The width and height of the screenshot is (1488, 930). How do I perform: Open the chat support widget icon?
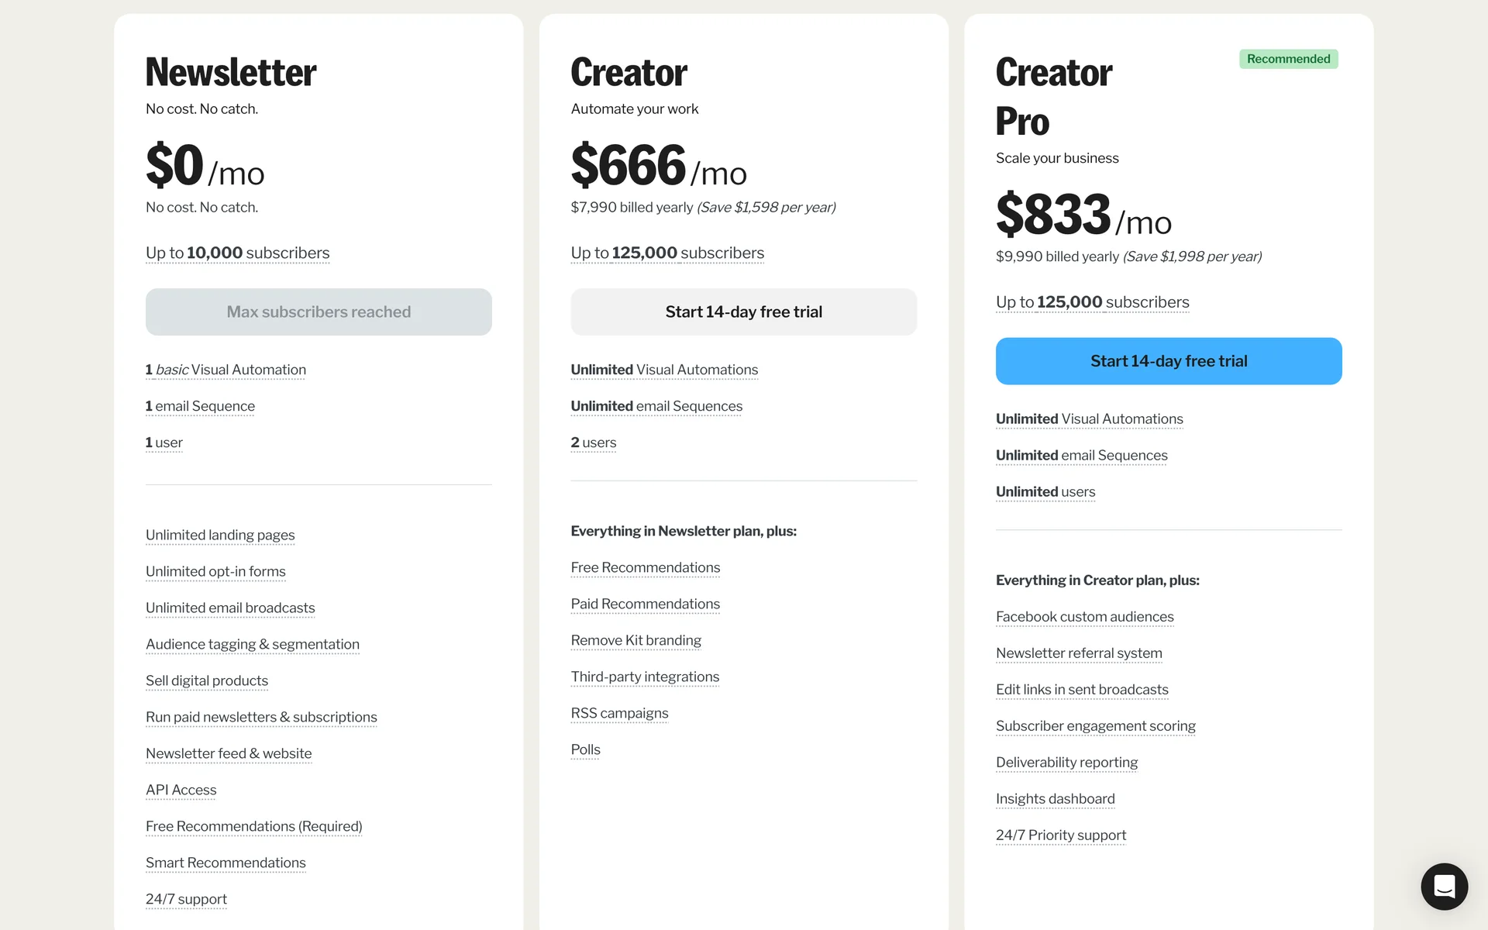[x=1444, y=886]
